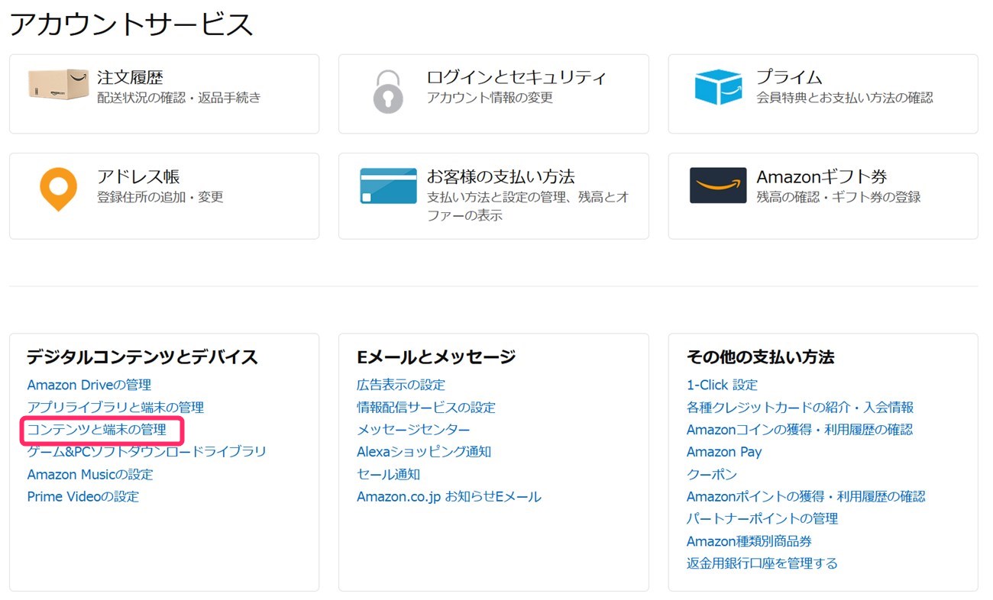Click the その他の支払い方法 heading
Image resolution: width=993 pixels, height=600 pixels.
(x=760, y=357)
